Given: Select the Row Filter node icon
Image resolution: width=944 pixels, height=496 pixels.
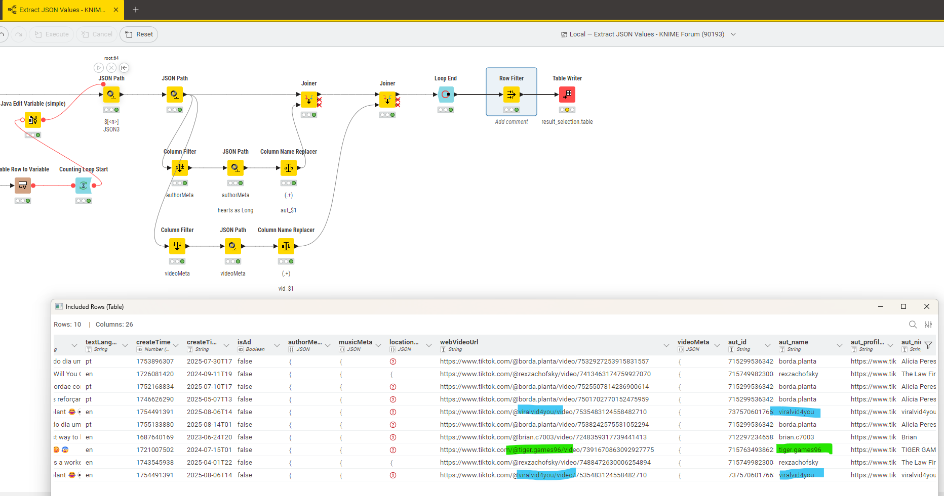Looking at the screenshot, I should (x=511, y=95).
